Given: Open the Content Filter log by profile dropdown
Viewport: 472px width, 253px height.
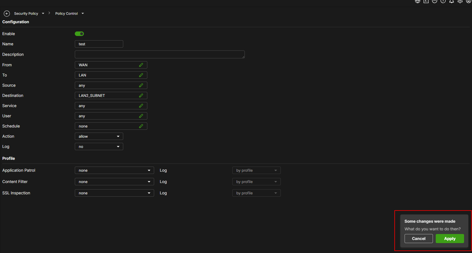Looking at the screenshot, I should click(256, 182).
